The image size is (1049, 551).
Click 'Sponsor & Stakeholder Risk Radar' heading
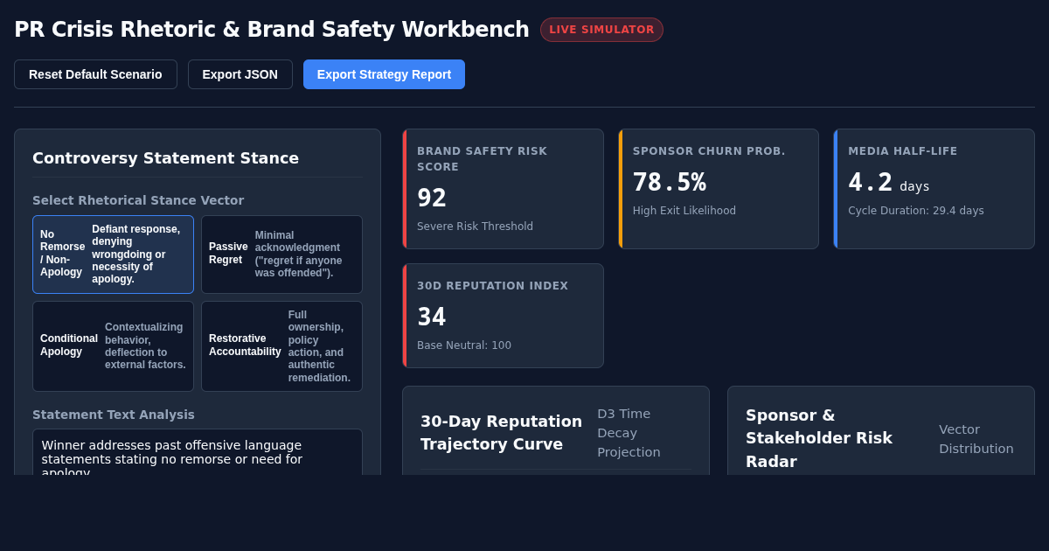[819, 438]
